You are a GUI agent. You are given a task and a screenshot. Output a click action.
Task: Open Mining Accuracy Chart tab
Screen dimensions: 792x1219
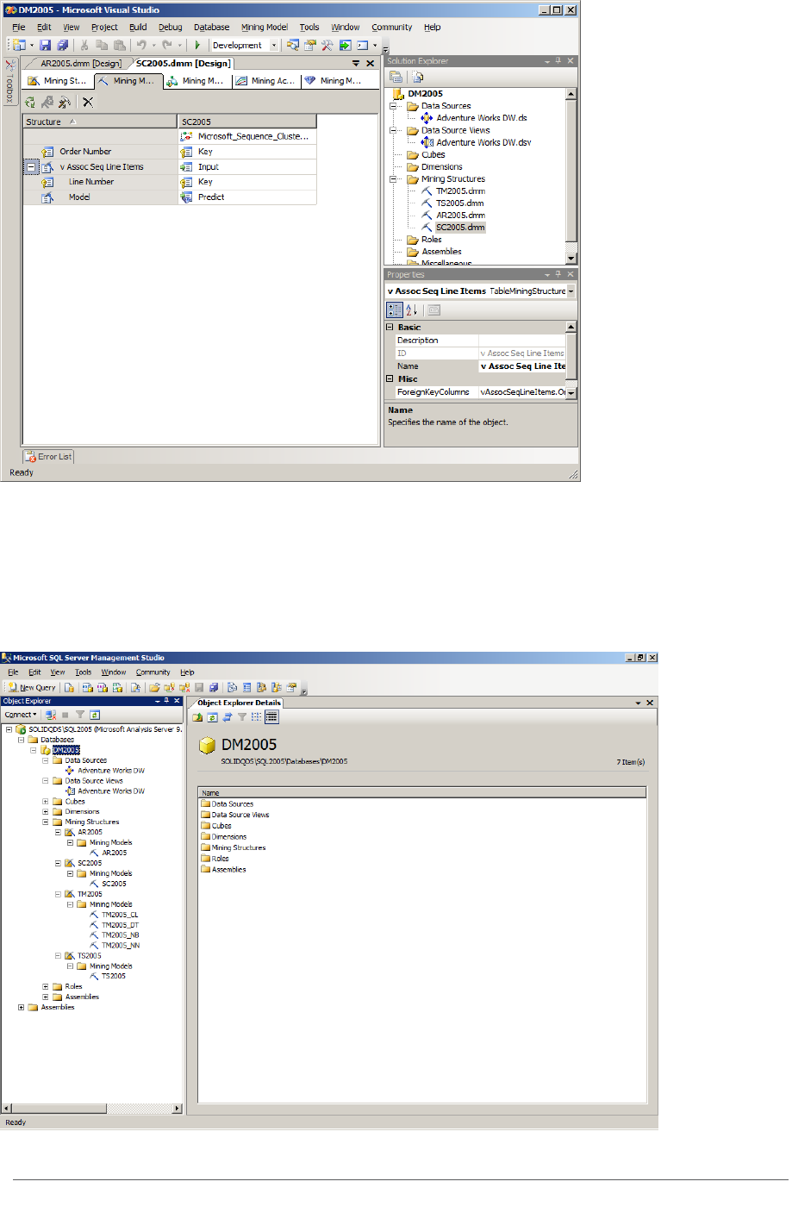[x=266, y=81]
